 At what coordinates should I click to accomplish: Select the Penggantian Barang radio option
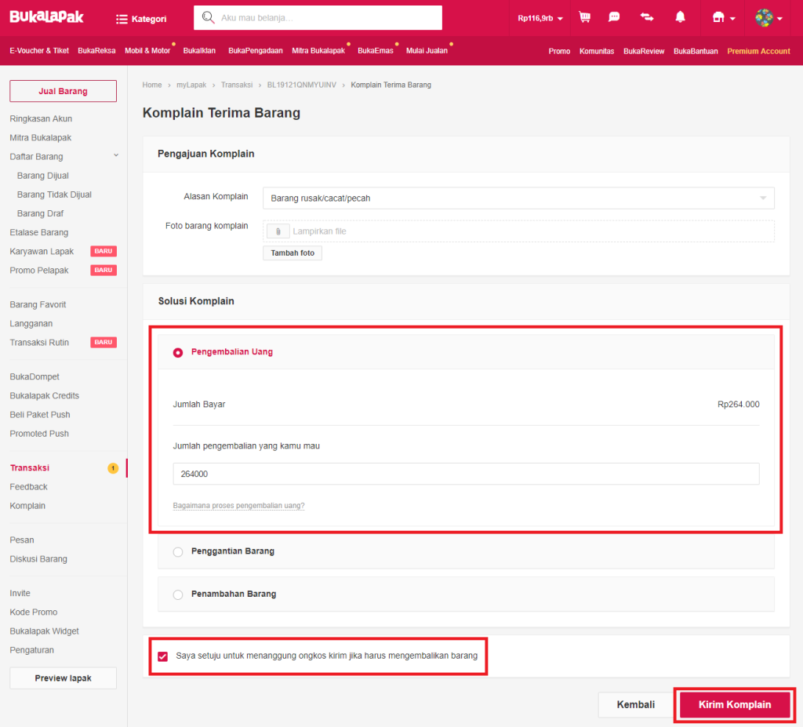[x=178, y=552]
